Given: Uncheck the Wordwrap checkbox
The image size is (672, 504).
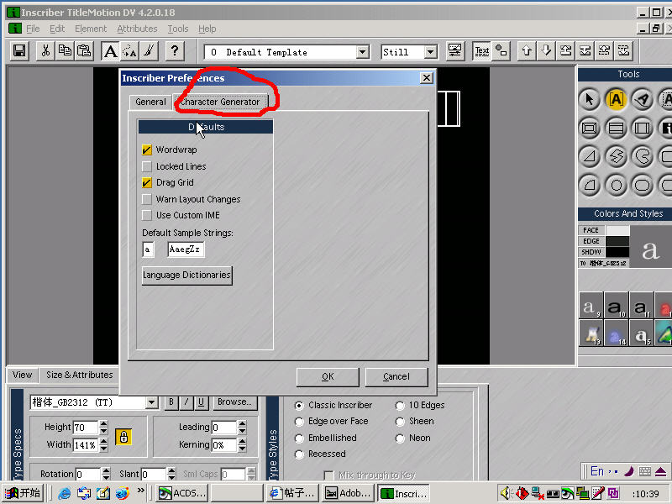Looking at the screenshot, I should point(146,150).
